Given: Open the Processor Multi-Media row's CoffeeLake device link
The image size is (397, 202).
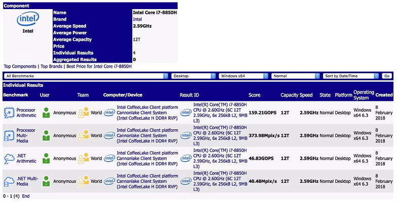Looking at the screenshot, I should point(147,135).
